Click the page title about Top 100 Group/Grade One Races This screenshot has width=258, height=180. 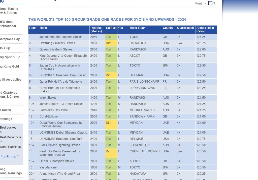(x=107, y=20)
